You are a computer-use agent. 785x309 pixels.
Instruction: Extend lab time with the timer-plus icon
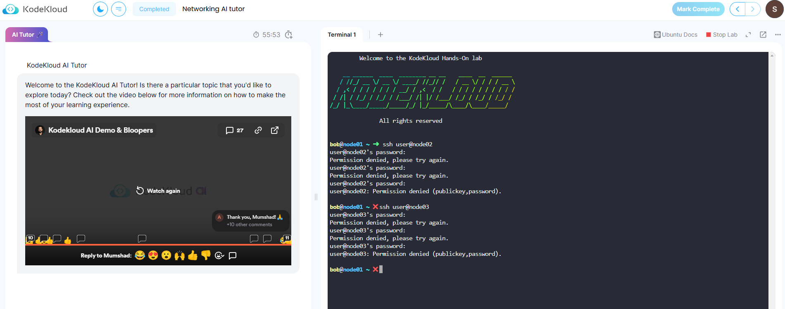click(289, 35)
